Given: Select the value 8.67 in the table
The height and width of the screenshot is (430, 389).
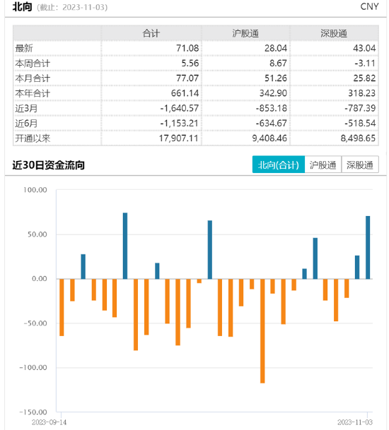Looking at the screenshot, I should click(278, 64).
